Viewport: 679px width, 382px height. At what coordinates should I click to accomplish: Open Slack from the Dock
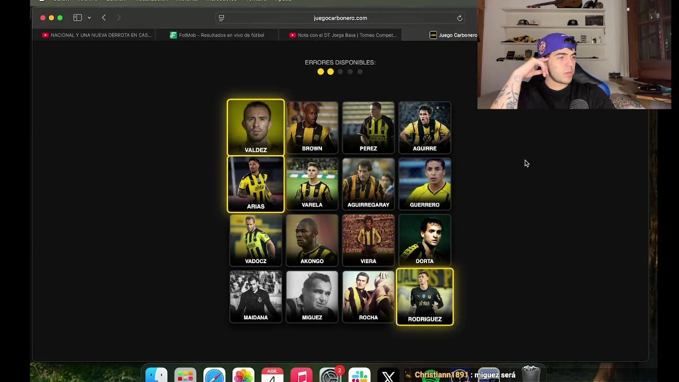coord(359,375)
